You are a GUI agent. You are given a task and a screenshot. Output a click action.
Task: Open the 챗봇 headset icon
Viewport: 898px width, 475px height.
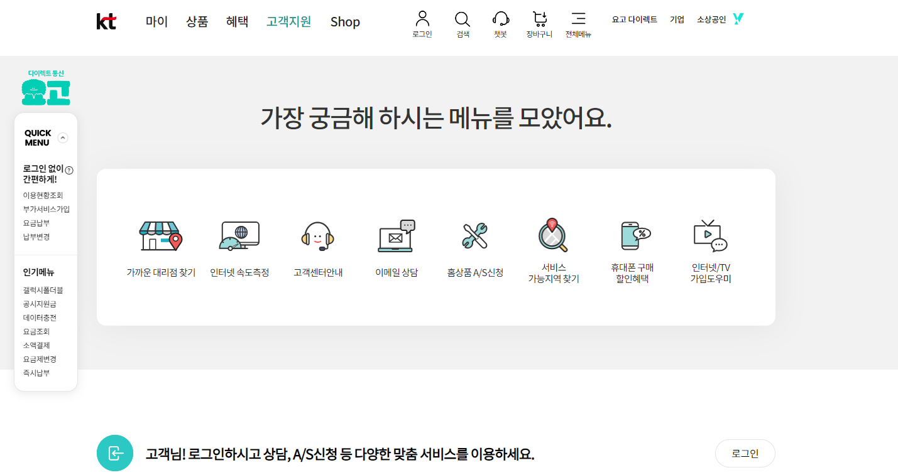pos(500,19)
